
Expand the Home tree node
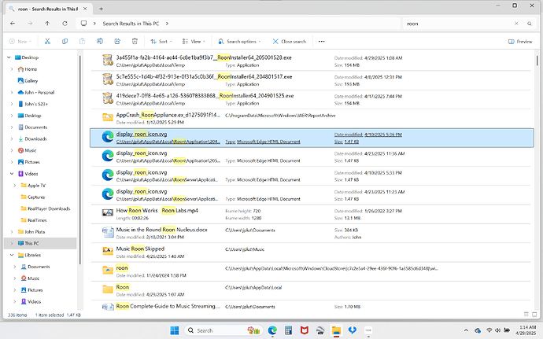coord(12,69)
